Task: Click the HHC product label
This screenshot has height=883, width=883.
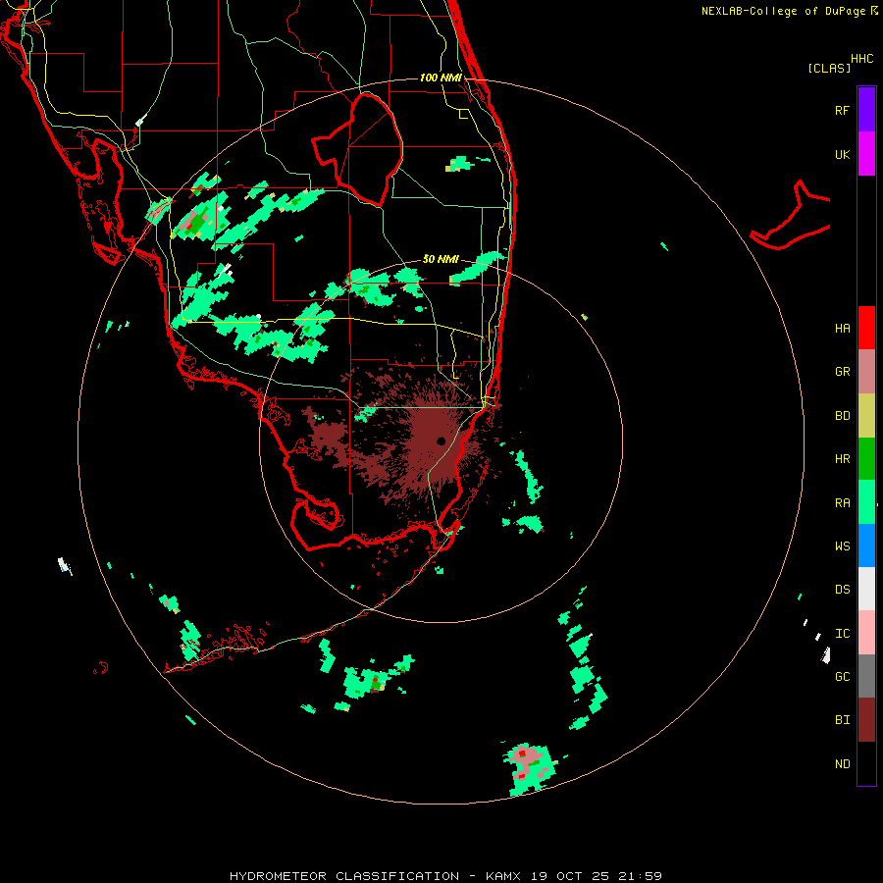Action: click(861, 59)
